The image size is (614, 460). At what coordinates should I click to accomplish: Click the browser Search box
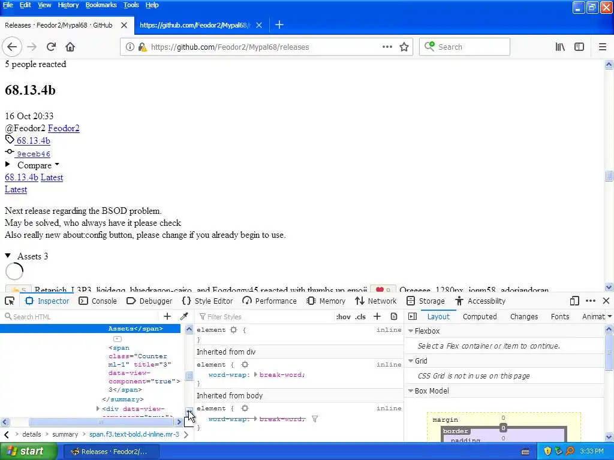[x=465, y=47]
